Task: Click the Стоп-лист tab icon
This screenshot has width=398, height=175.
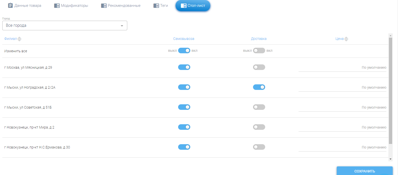Action: click(183, 6)
